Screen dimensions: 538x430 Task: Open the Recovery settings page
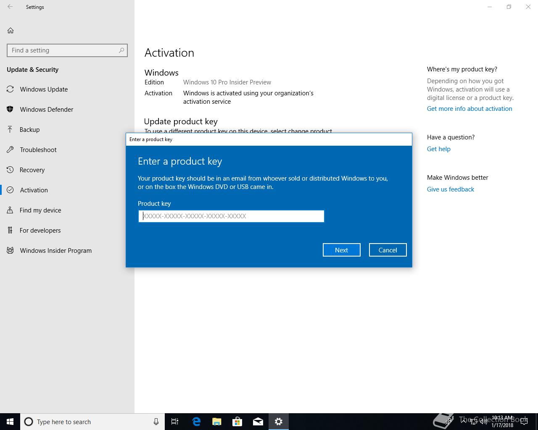pyautogui.click(x=67, y=170)
